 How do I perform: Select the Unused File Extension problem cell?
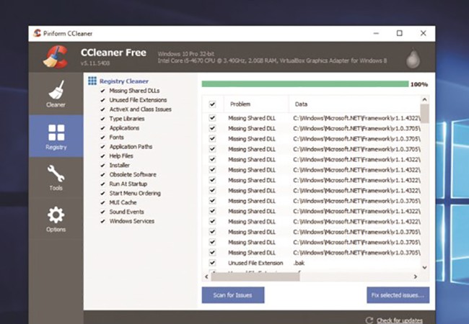[x=255, y=263]
